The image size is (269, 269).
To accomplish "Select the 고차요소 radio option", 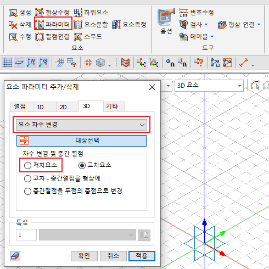I will [x=82, y=165].
